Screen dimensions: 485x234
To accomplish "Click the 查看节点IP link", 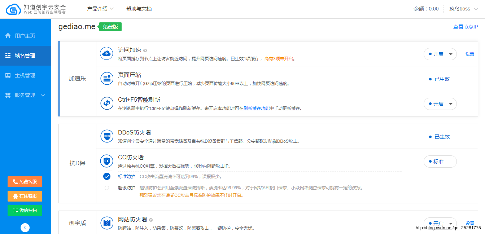I will tap(466, 27).
